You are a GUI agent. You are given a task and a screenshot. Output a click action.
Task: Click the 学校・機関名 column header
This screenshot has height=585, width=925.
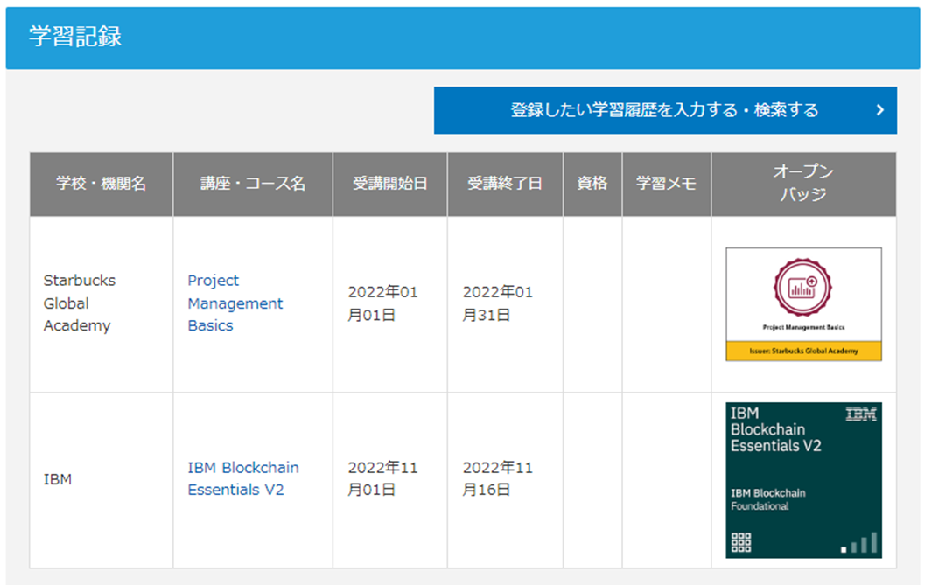click(101, 184)
